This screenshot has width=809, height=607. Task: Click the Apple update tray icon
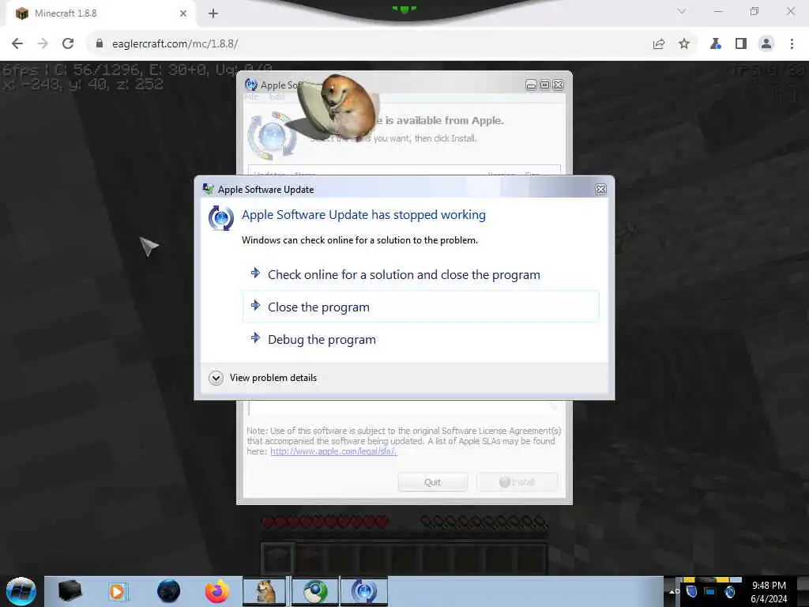[x=729, y=591]
